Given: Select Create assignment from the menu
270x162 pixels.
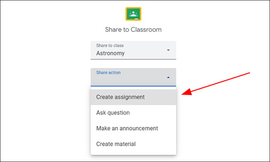Looking at the screenshot, I should point(133,97).
